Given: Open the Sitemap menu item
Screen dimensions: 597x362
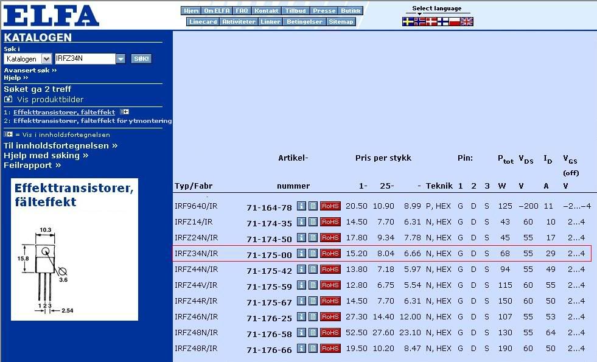Looking at the screenshot, I should point(341,22).
